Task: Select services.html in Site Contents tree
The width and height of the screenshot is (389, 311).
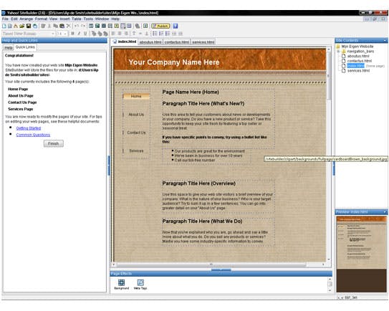Action: 358,71
